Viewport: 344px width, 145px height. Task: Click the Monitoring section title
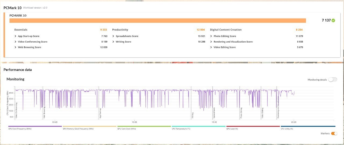[x=15, y=79]
